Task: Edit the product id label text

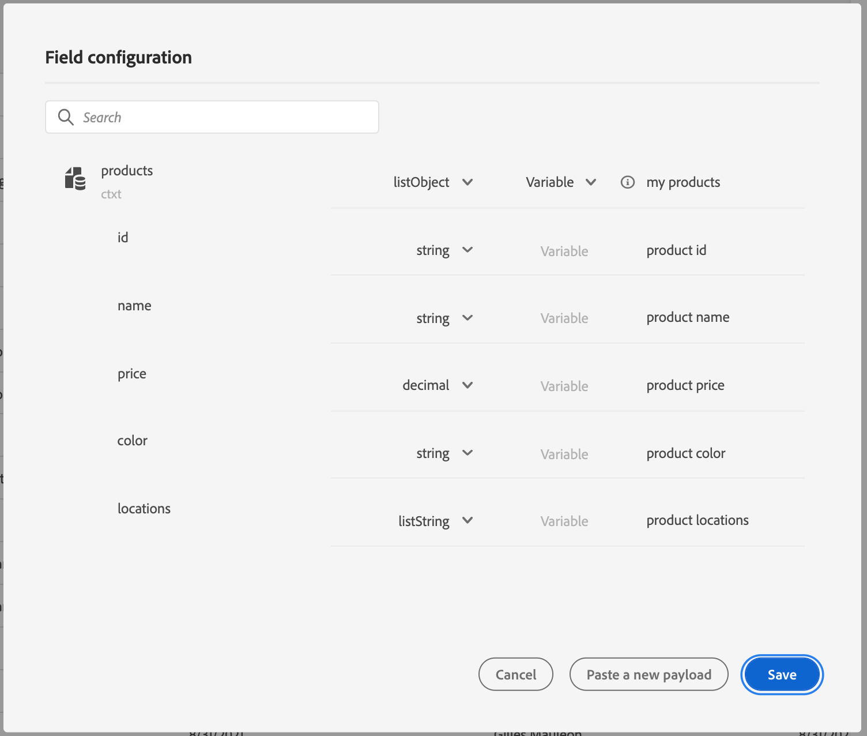Action: 676,250
